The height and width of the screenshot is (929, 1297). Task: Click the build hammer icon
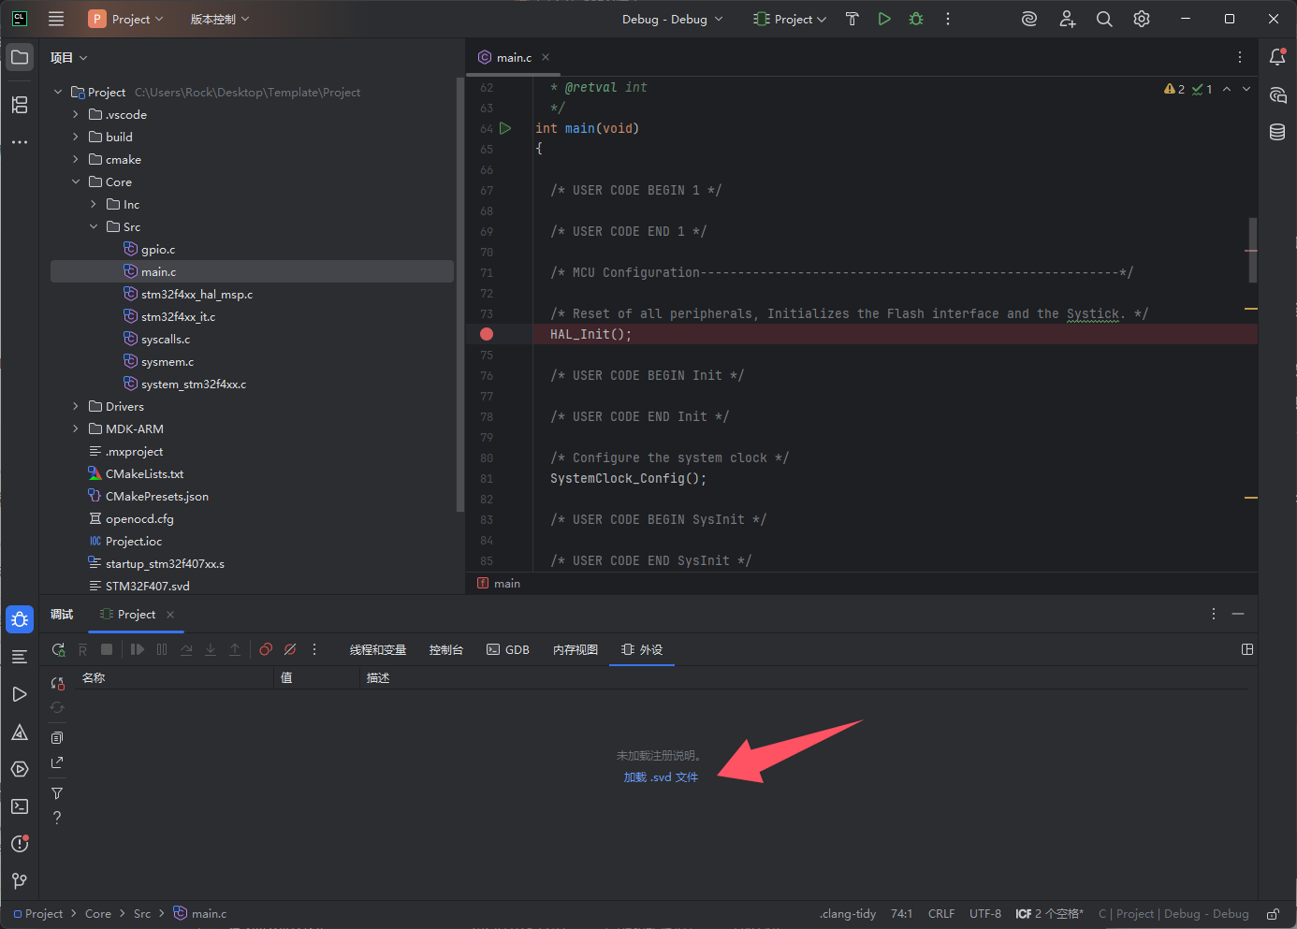coord(852,19)
